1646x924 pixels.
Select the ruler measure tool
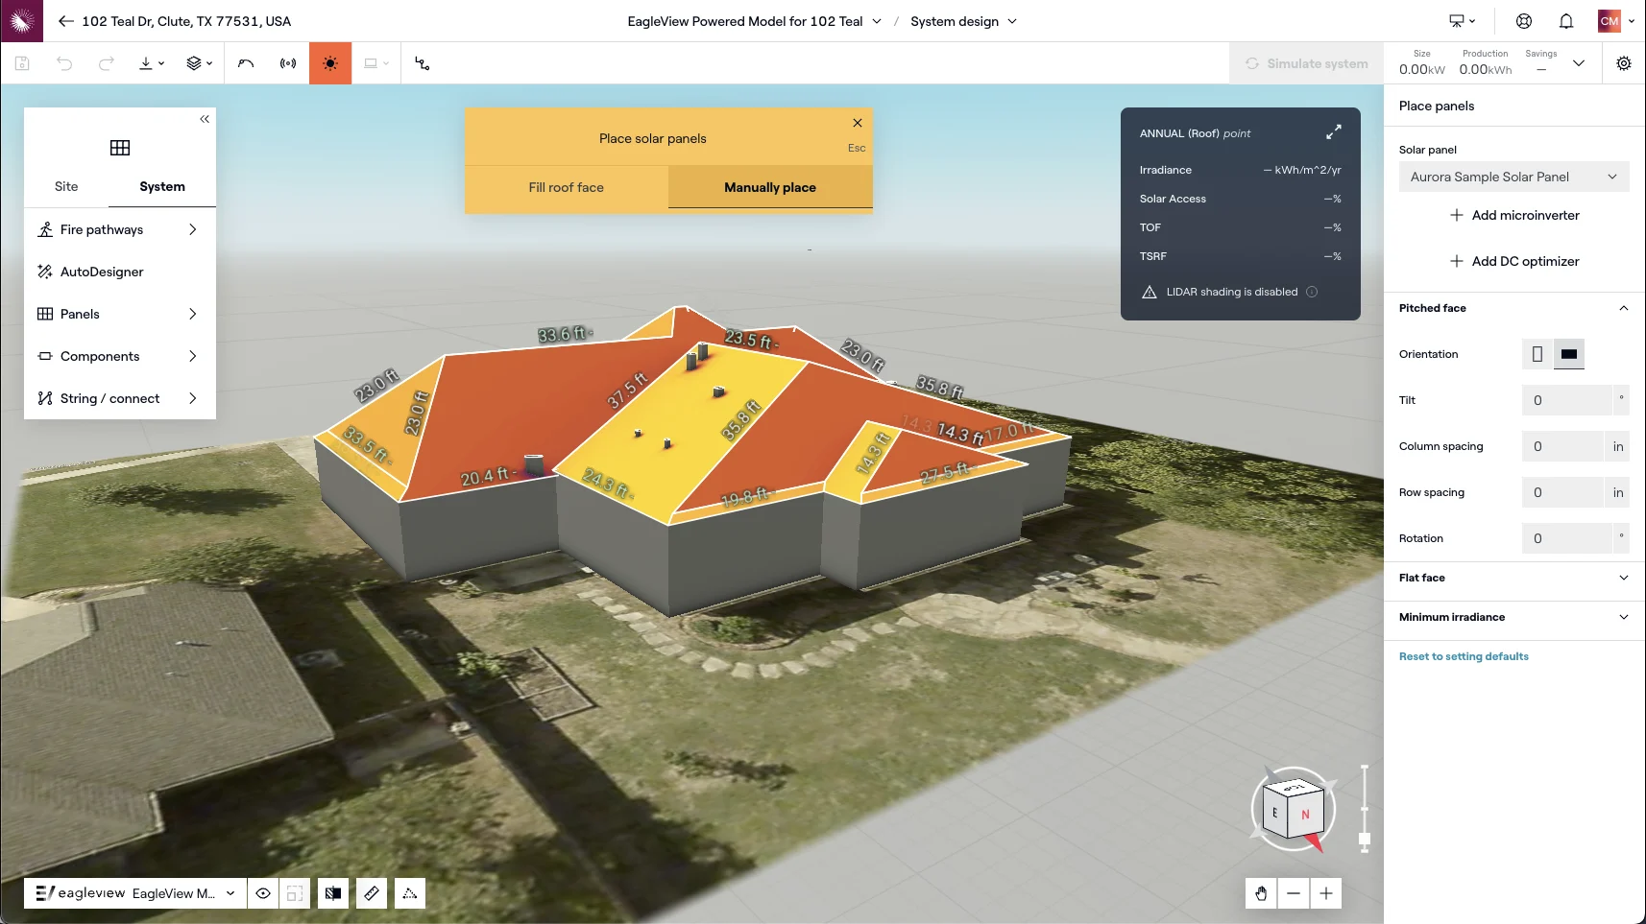[x=372, y=893]
